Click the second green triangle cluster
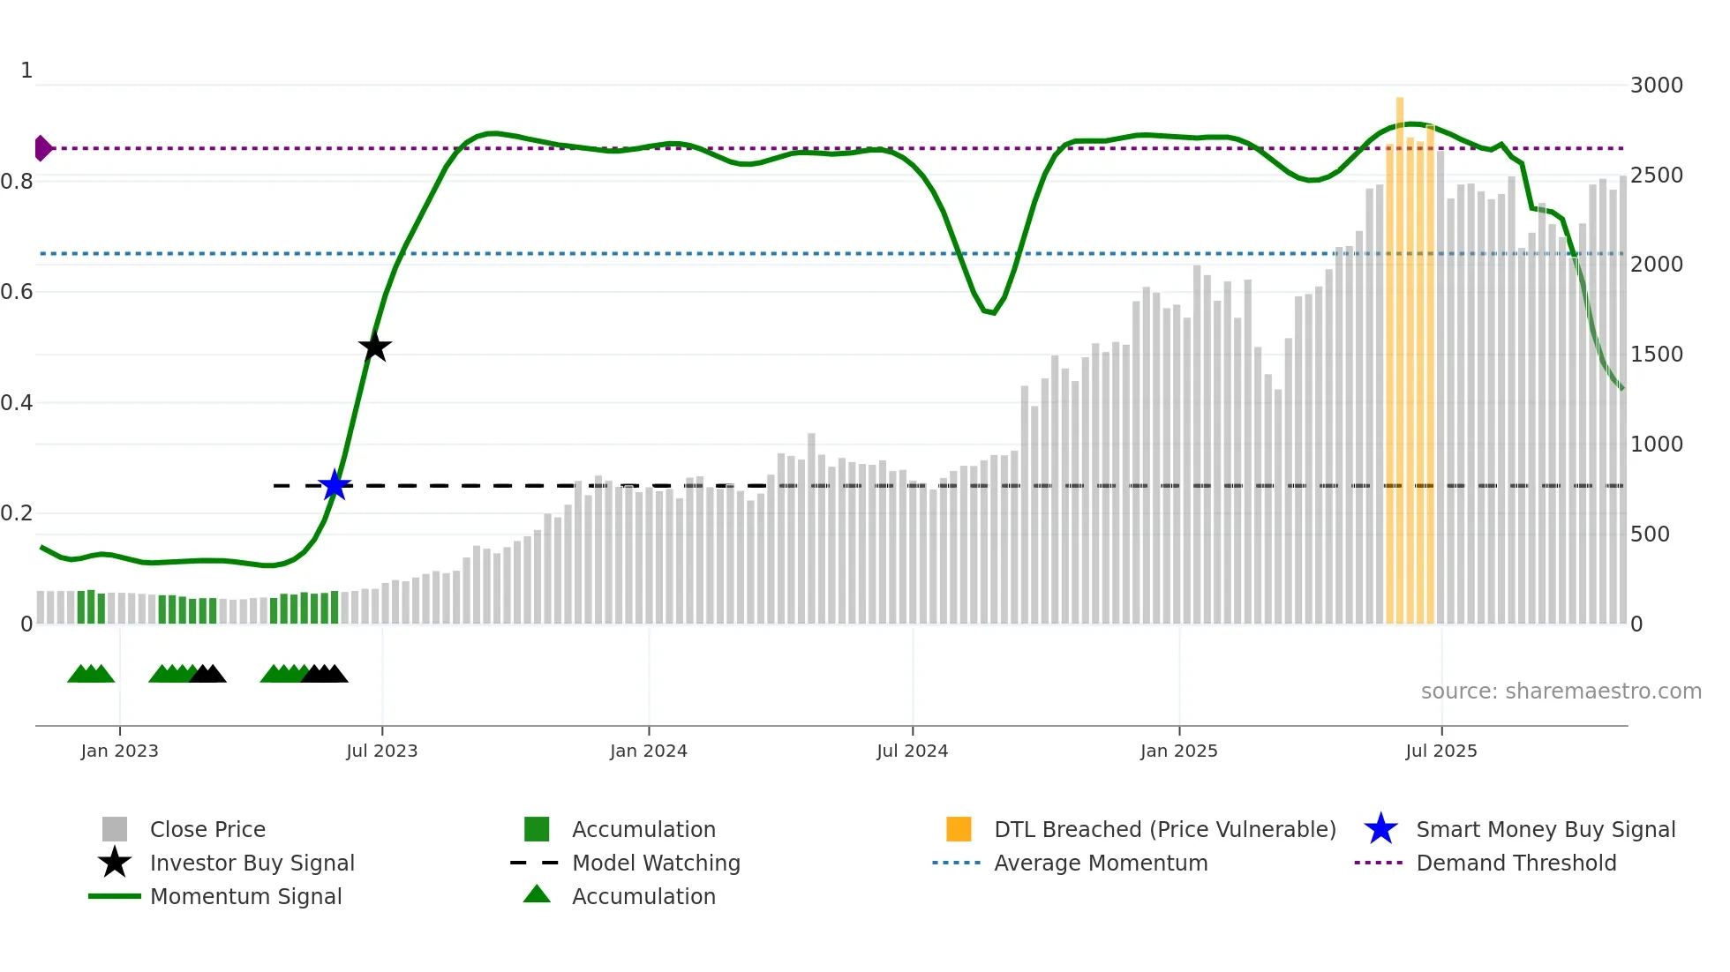The width and height of the screenshot is (1730, 972). pos(172,674)
